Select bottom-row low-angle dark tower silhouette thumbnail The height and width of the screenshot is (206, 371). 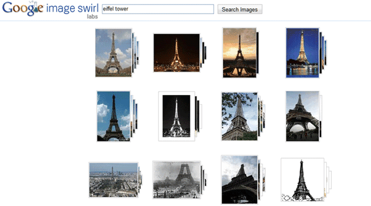[239, 179]
